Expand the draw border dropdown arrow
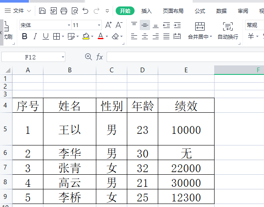 coord(78,36)
